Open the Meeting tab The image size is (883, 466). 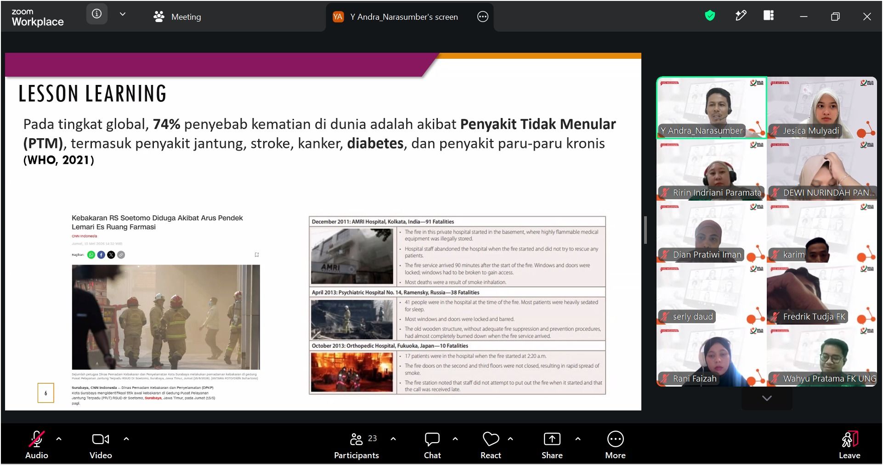(177, 17)
